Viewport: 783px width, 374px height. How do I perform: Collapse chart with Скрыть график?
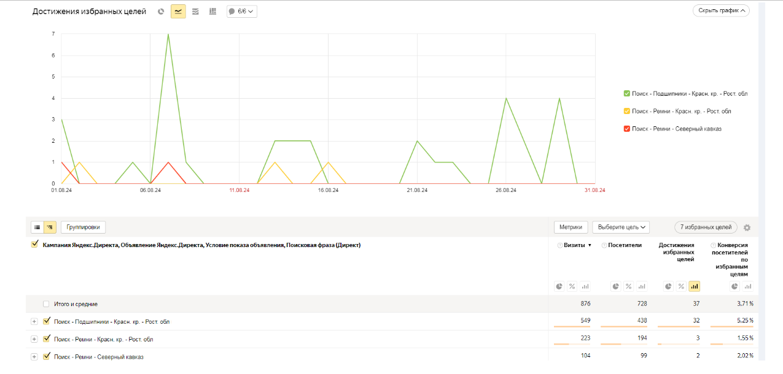click(x=721, y=10)
